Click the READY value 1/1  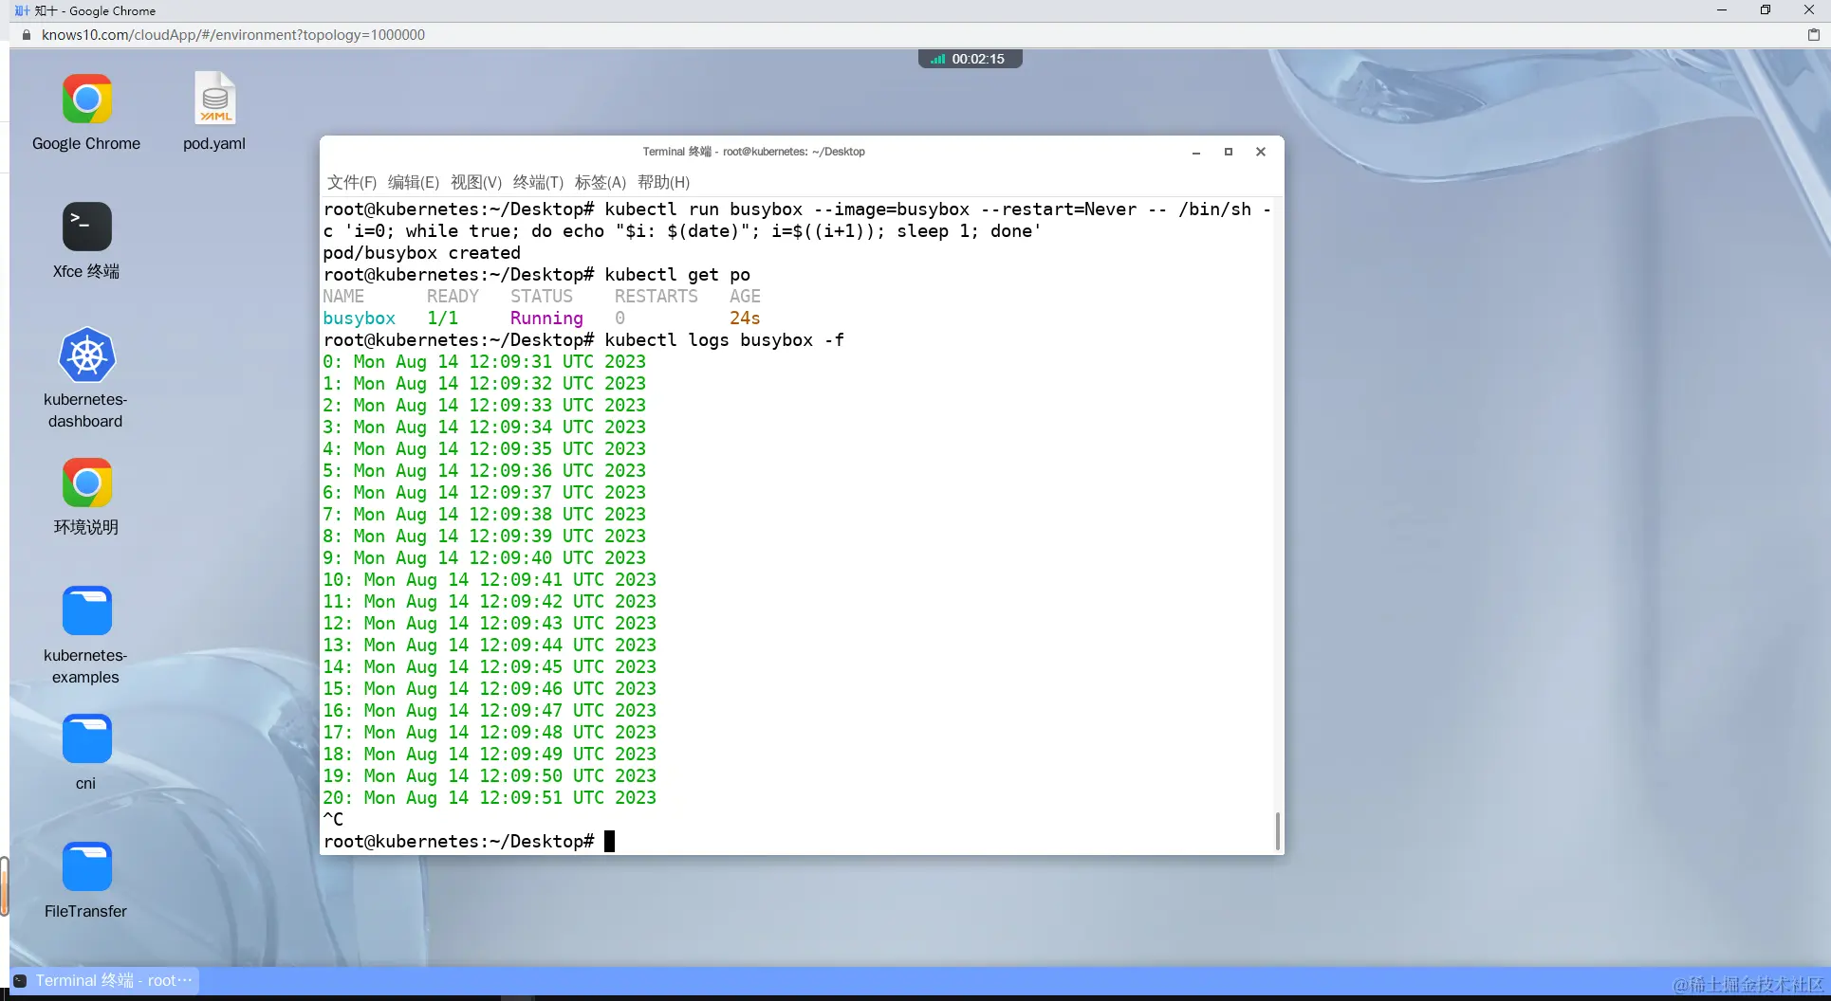tap(442, 318)
